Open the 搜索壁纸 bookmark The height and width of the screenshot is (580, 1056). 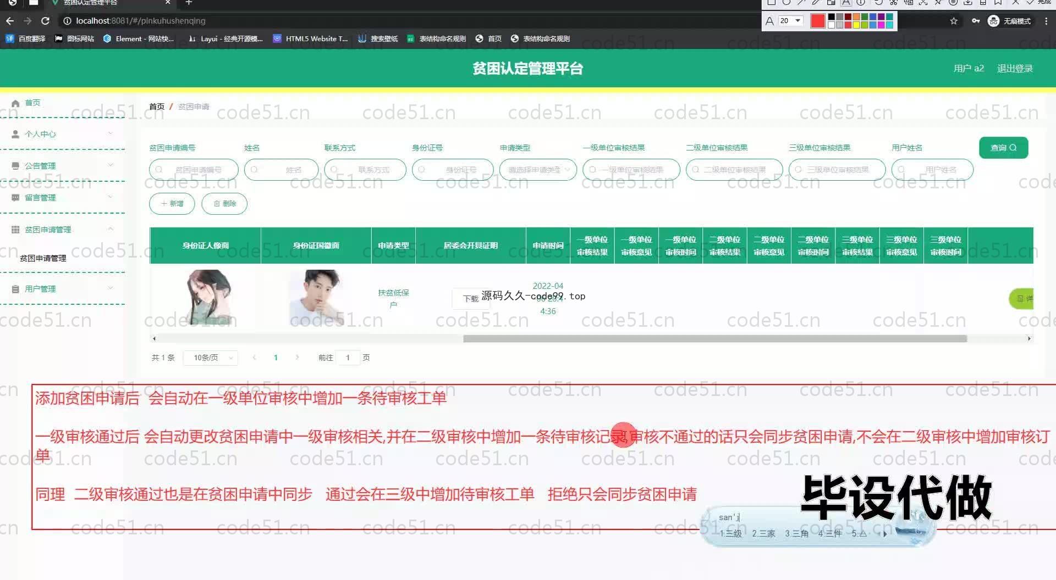[378, 38]
